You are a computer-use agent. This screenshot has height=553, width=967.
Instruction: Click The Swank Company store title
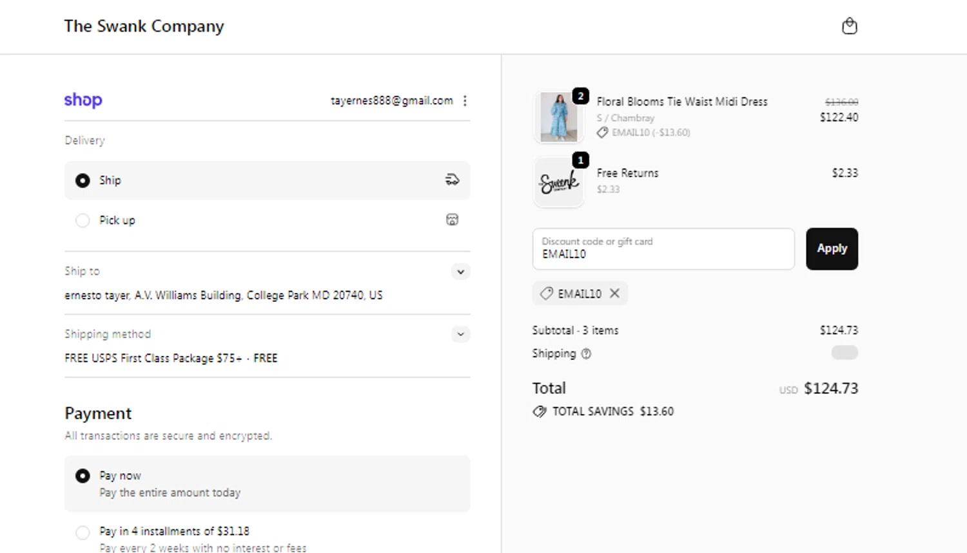pyautogui.click(x=144, y=26)
